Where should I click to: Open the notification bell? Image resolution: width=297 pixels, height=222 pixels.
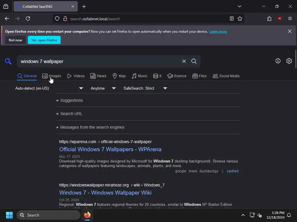289,215
